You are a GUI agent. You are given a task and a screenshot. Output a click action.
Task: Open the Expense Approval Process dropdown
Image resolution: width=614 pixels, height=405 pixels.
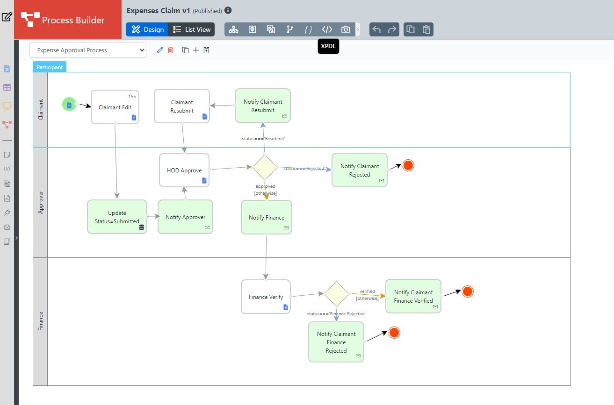(x=88, y=50)
